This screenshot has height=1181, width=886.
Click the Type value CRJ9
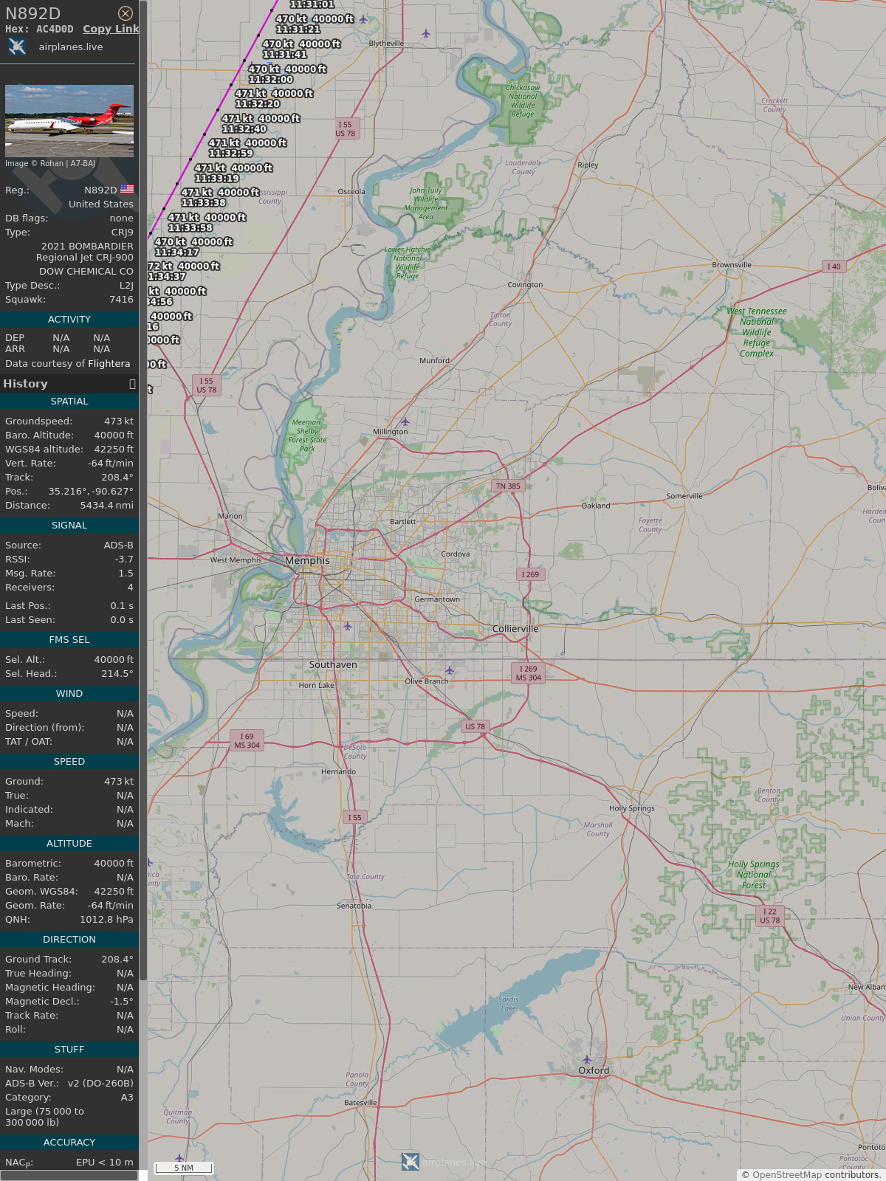click(123, 232)
